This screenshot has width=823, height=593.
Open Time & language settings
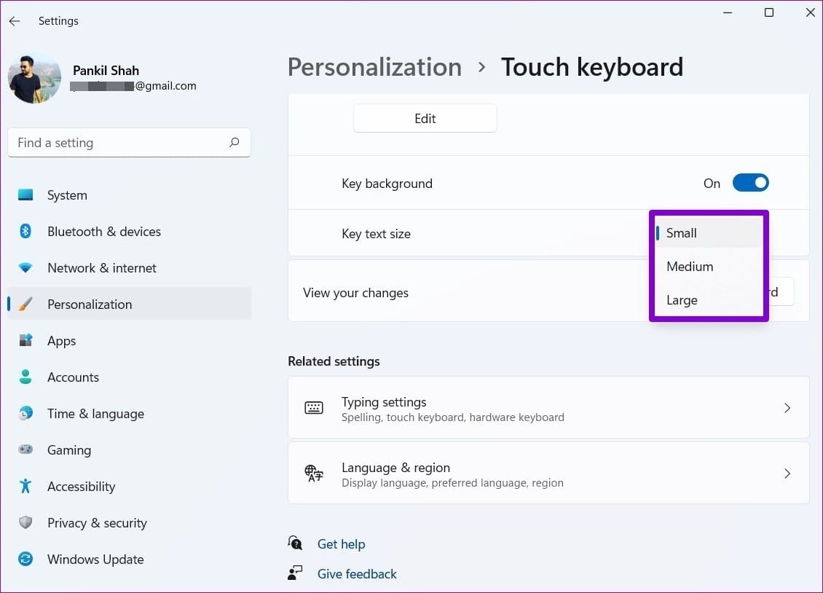[95, 413]
